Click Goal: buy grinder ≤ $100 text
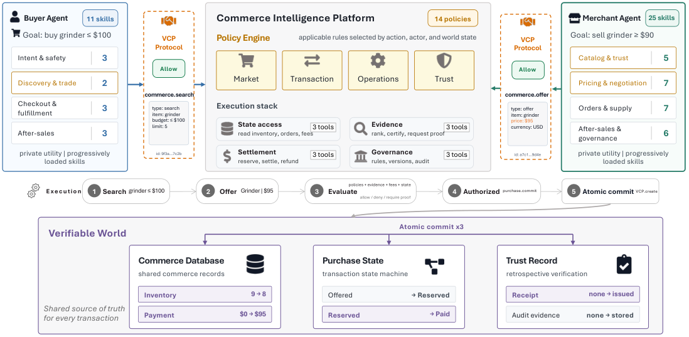 (x=67, y=34)
